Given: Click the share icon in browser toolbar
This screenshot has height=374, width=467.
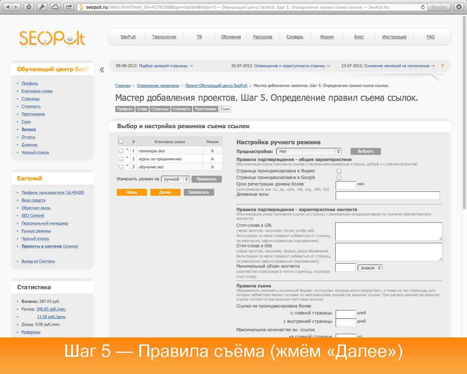Looking at the screenshot, I should coord(68,6).
